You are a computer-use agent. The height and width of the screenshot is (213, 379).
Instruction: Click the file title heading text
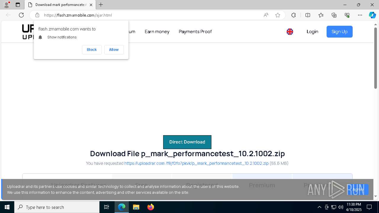coord(187,154)
